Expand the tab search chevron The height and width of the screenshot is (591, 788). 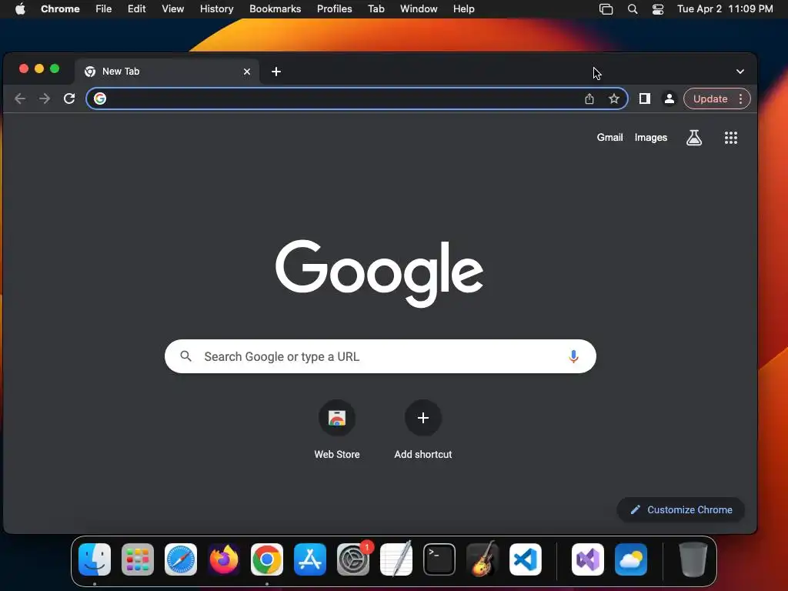click(x=740, y=72)
